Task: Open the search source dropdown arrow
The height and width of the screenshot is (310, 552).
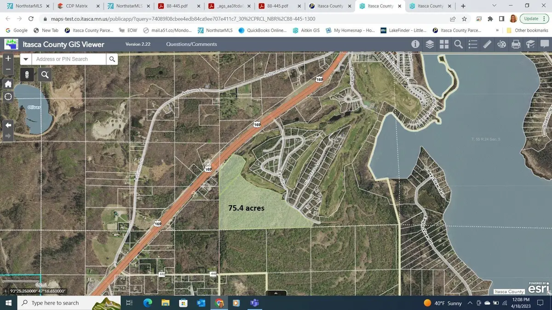Action: 26,59
